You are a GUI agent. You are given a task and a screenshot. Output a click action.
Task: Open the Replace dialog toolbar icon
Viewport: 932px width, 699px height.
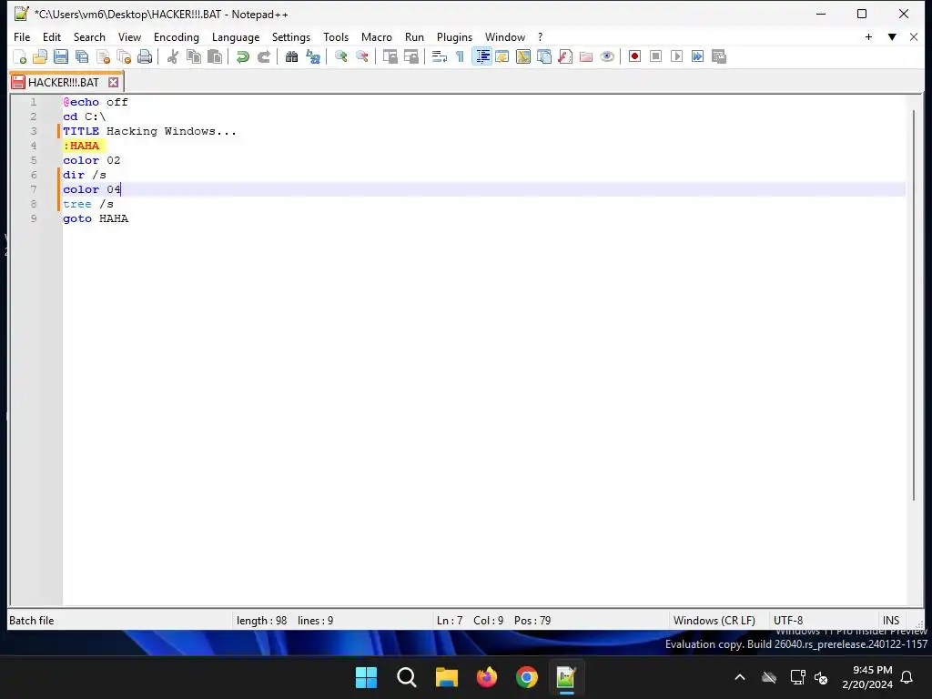(x=313, y=56)
